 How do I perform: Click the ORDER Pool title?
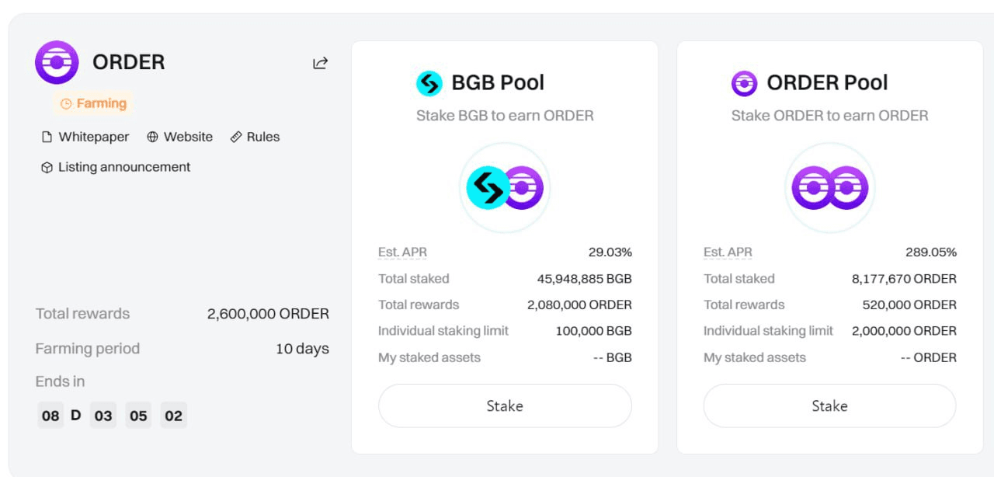pos(827,82)
